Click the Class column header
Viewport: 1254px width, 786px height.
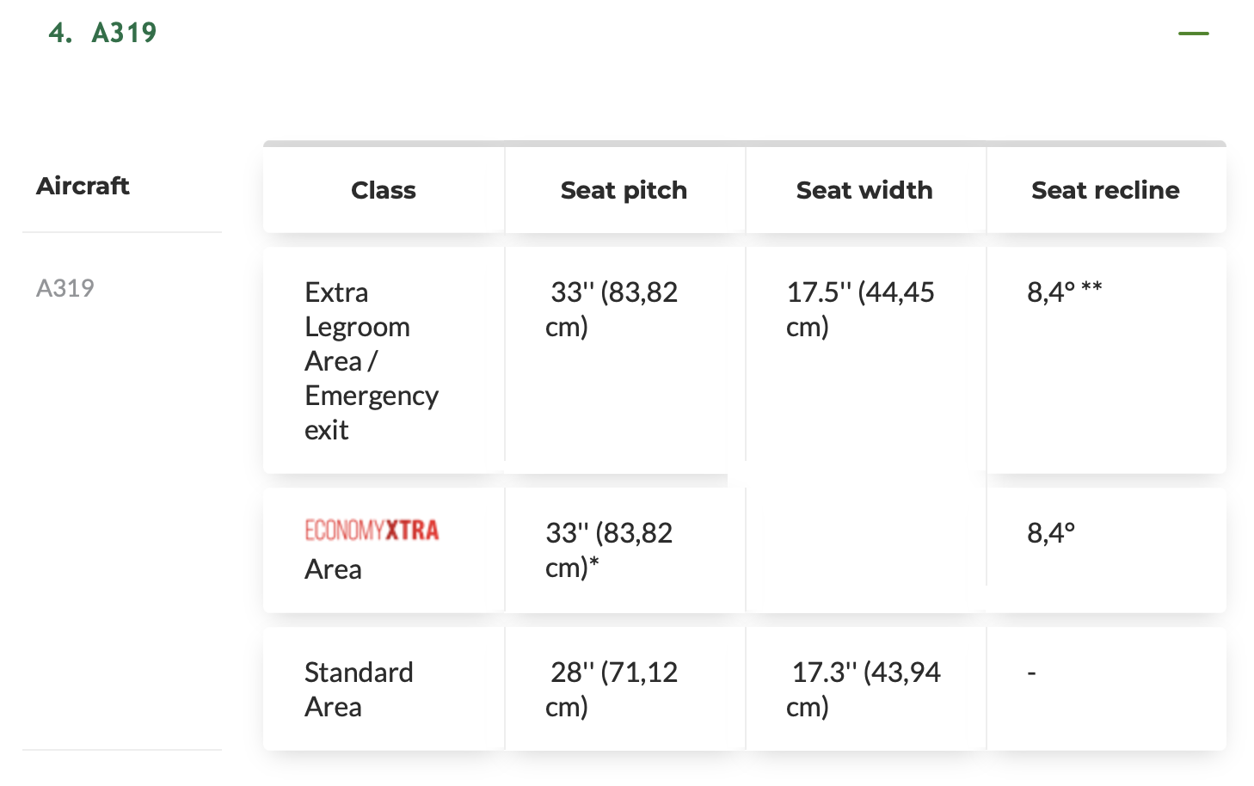pyautogui.click(x=384, y=190)
